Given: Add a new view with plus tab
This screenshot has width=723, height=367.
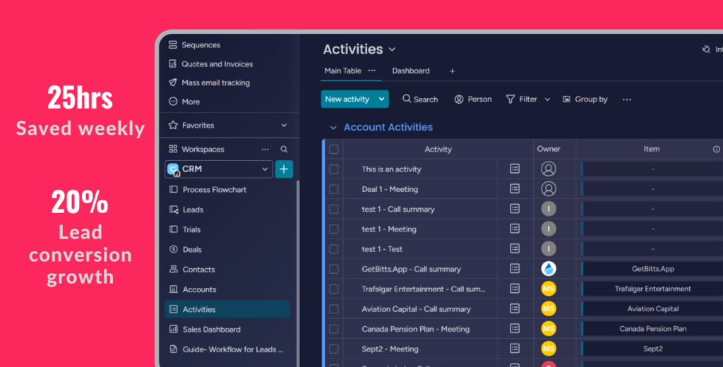Looking at the screenshot, I should [x=453, y=71].
